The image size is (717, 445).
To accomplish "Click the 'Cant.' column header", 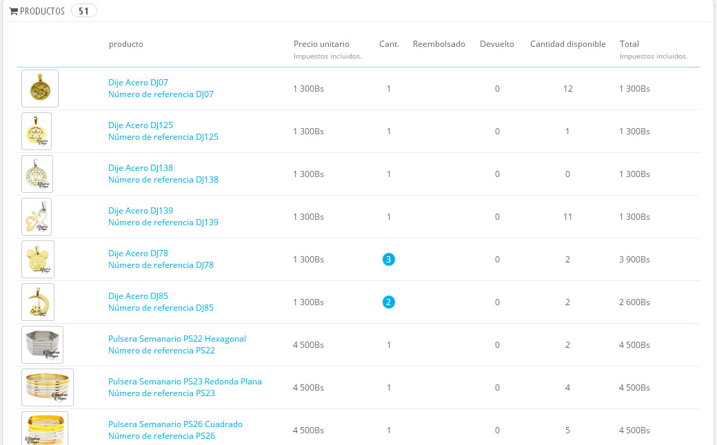I will click(389, 44).
